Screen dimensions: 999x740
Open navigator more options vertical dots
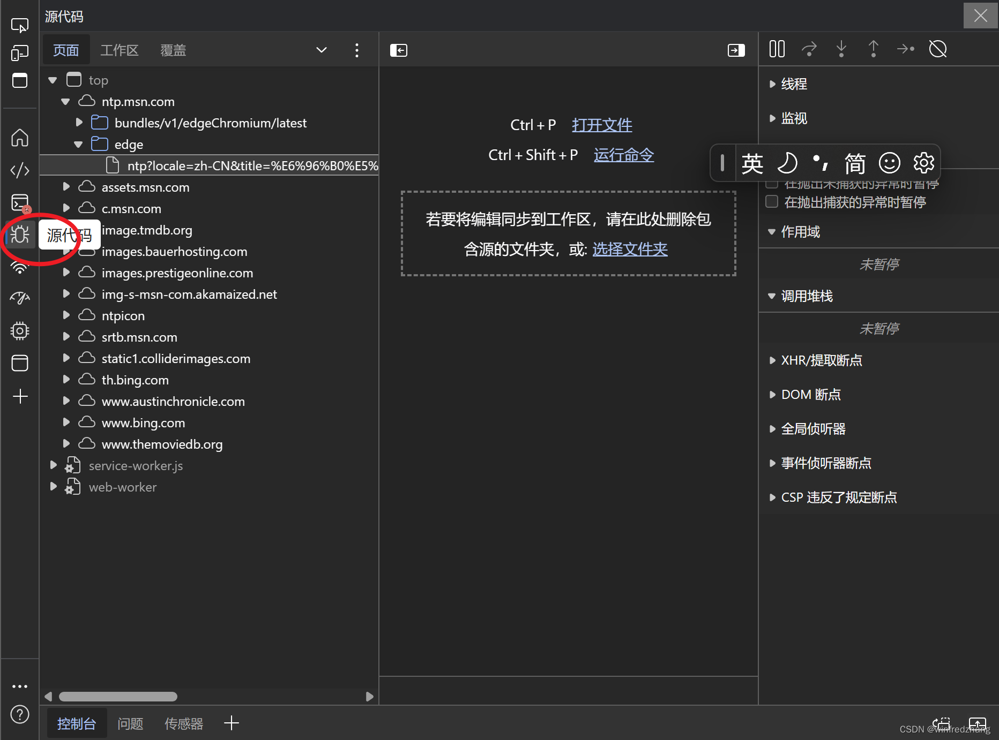[x=357, y=50]
